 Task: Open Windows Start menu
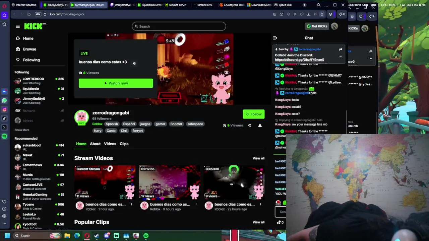pyautogui.click(x=7, y=236)
